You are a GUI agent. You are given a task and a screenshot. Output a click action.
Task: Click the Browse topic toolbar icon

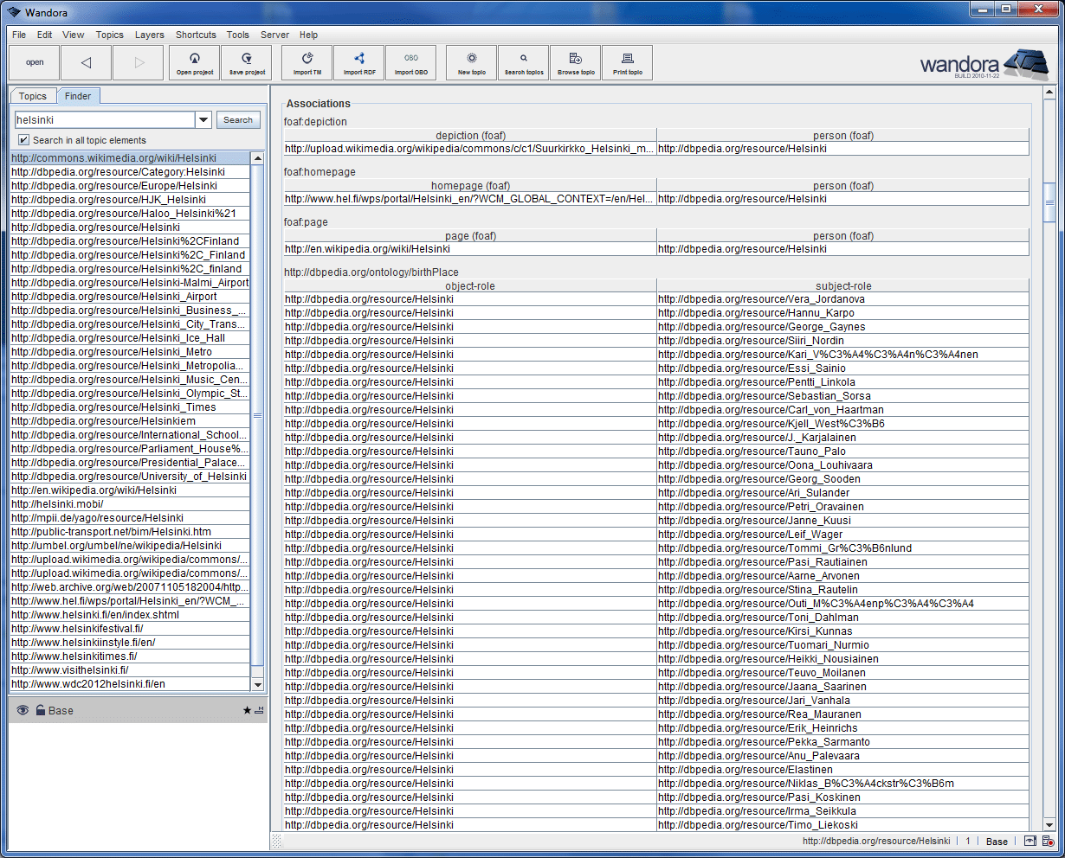(575, 62)
